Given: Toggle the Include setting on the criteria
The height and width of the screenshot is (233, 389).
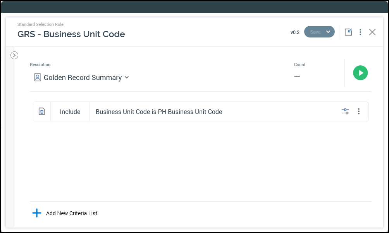Looking at the screenshot, I should (70, 112).
